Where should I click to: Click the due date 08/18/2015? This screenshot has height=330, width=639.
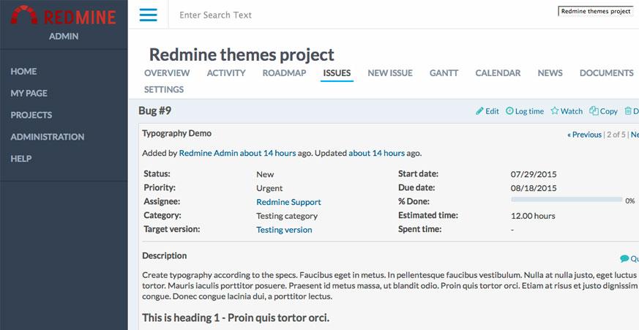click(534, 188)
